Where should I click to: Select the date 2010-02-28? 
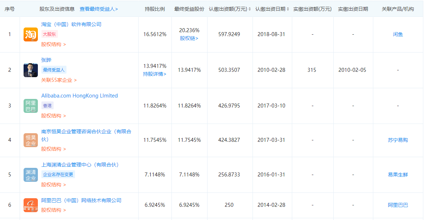(x=271, y=70)
